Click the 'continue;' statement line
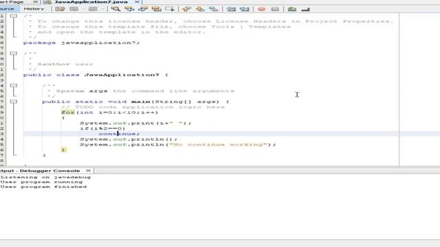The width and height of the screenshot is (440, 247). click(119, 134)
